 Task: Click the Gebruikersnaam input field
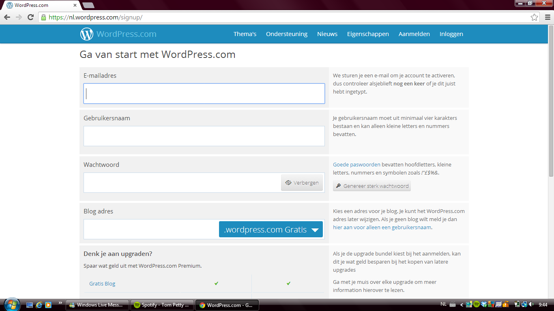(204, 136)
